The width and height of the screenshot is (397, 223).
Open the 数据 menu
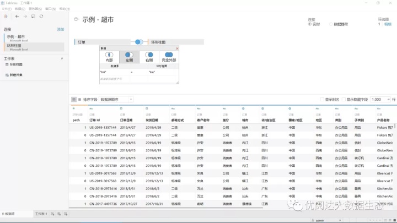(x=20, y=9)
